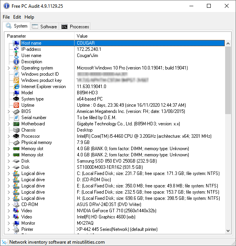Click the CD-ROM disc icon
This screenshot has width=236, height=246.
point(16,204)
